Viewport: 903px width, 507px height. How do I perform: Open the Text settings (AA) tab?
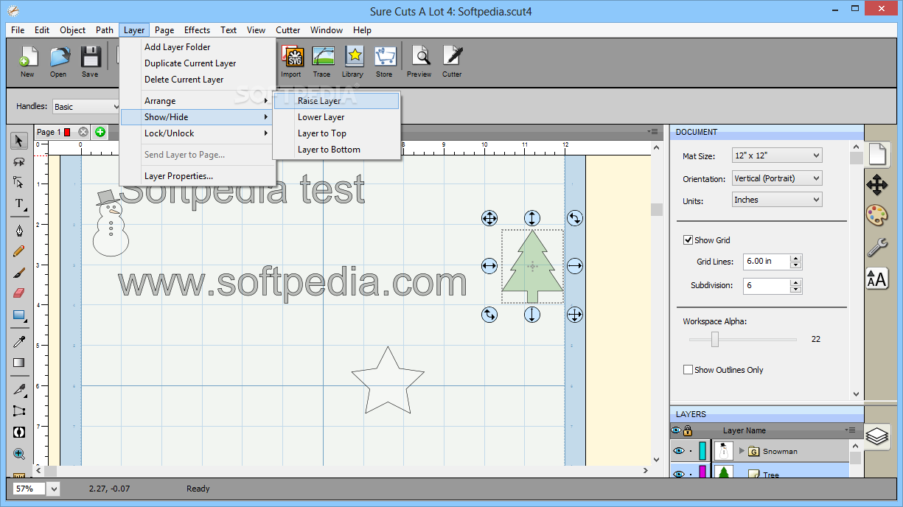[x=877, y=278]
